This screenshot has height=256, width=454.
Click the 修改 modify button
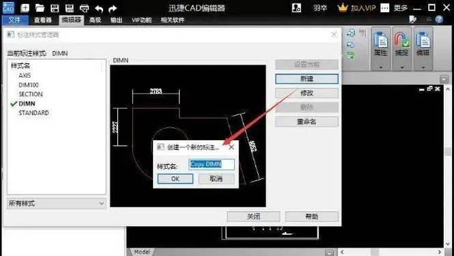307,93
